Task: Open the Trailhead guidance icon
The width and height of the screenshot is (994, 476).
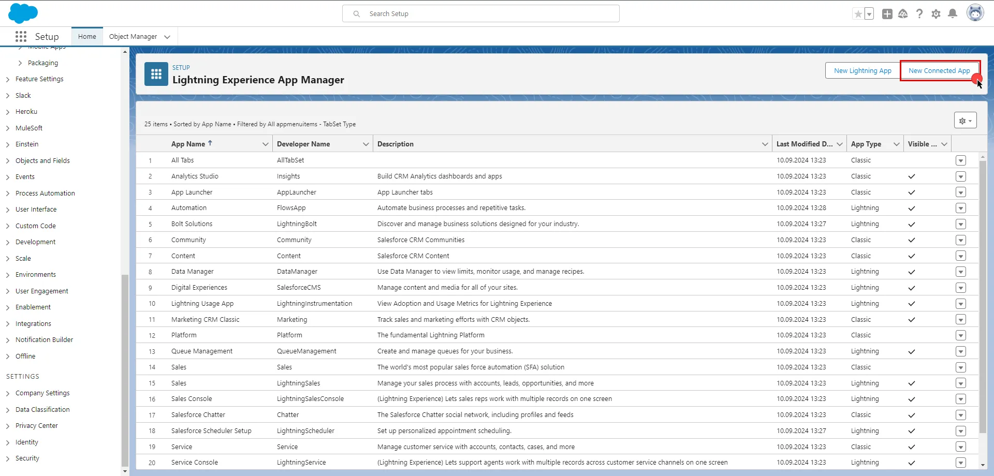Action: point(903,14)
